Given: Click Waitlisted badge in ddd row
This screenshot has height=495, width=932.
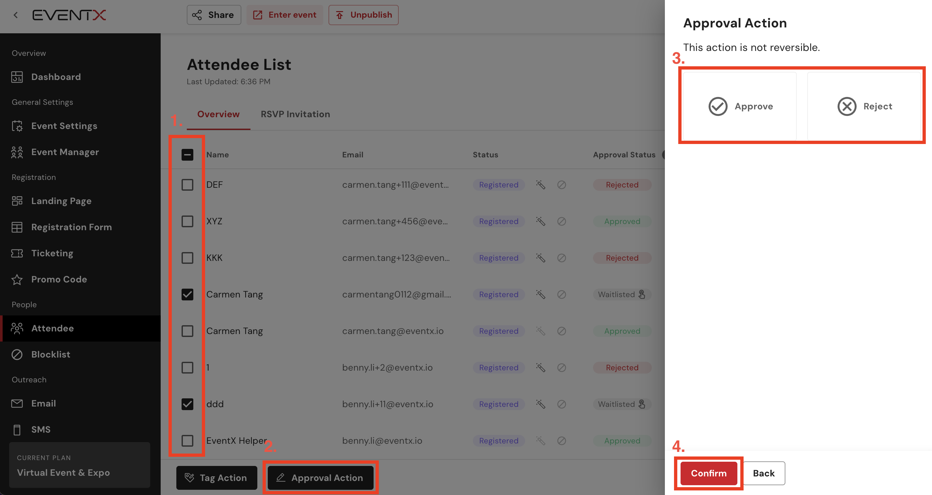Looking at the screenshot, I should [622, 404].
